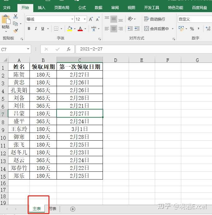This screenshot has width=212, height=215.
Task: Add a new sheet with plus icon
Action: pyautogui.click(x=73, y=209)
